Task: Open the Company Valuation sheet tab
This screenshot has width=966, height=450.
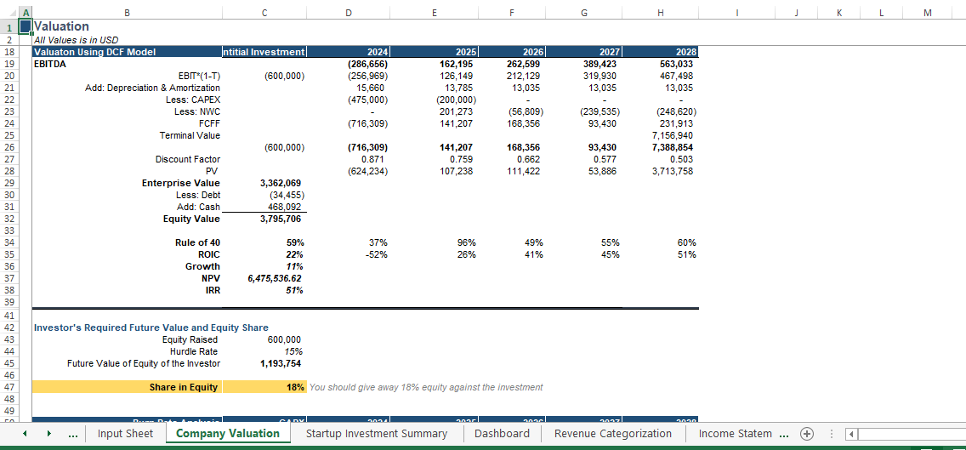Action: click(x=227, y=433)
